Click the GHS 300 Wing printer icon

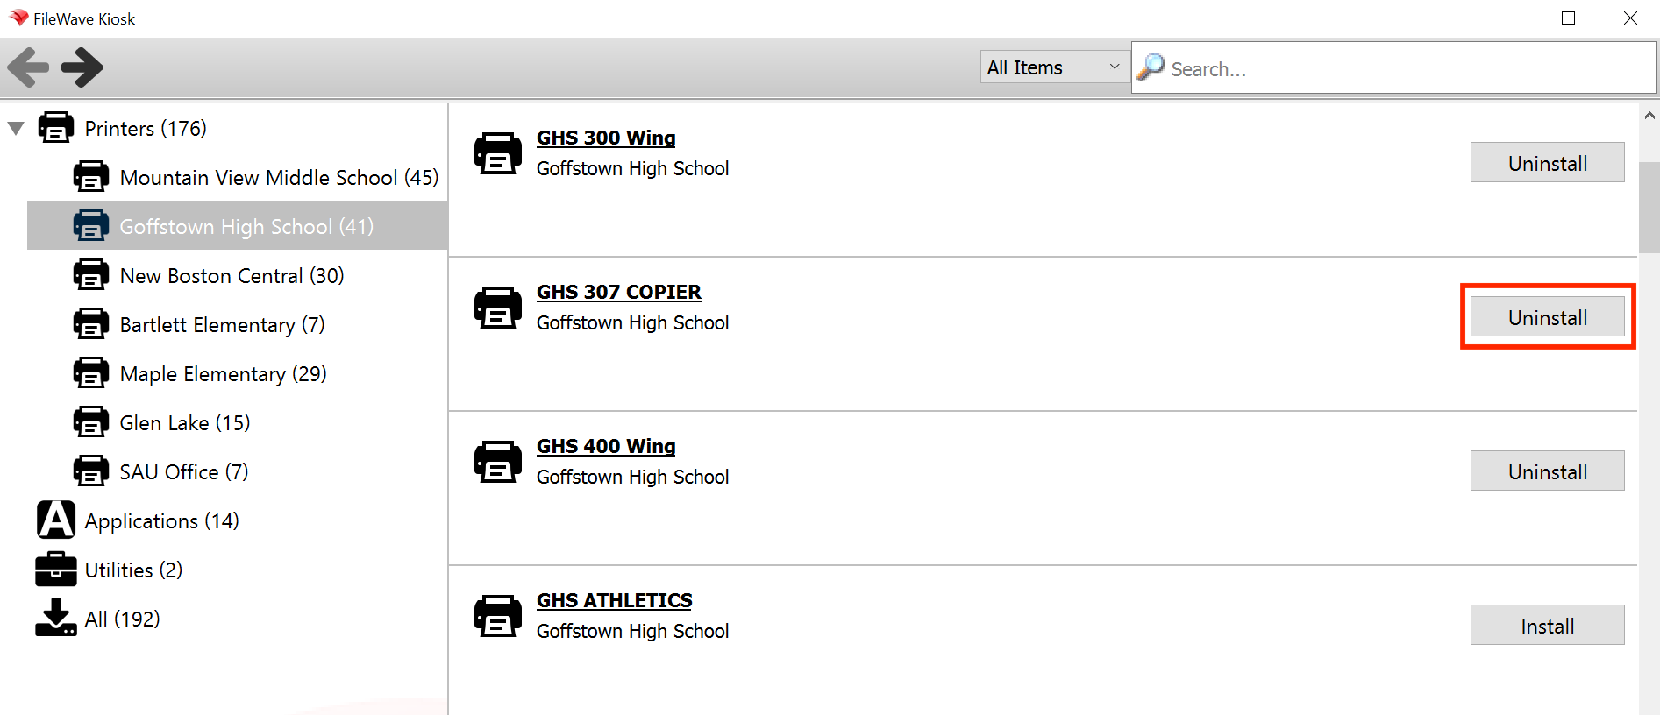[498, 153]
